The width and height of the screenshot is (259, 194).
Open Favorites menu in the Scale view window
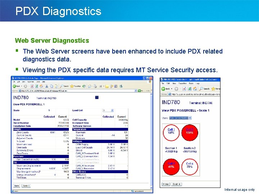pos(182,83)
